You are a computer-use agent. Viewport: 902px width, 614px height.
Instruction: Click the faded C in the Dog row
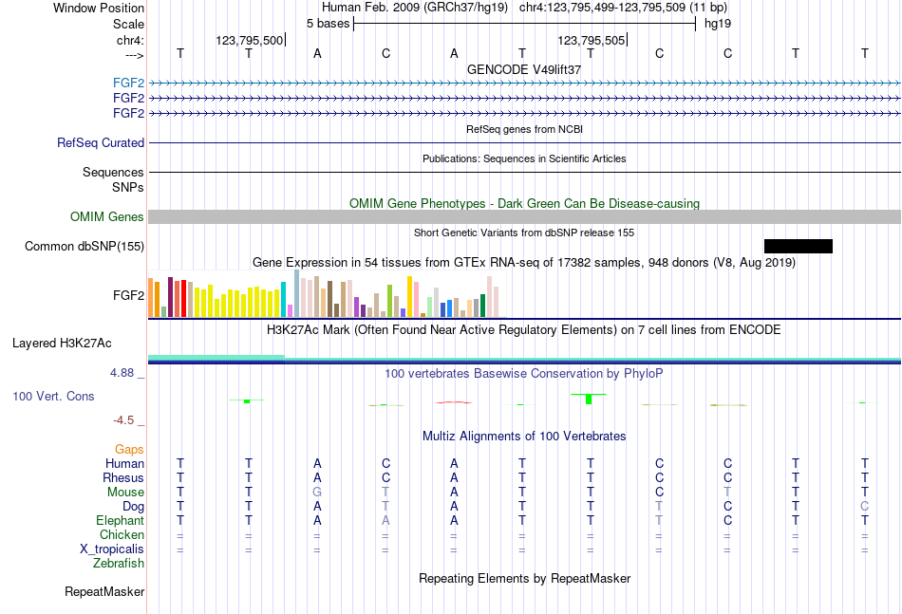(x=865, y=507)
